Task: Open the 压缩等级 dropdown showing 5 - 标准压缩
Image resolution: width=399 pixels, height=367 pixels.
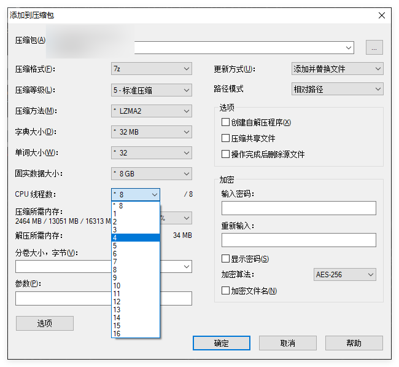Action: pyautogui.click(x=152, y=90)
